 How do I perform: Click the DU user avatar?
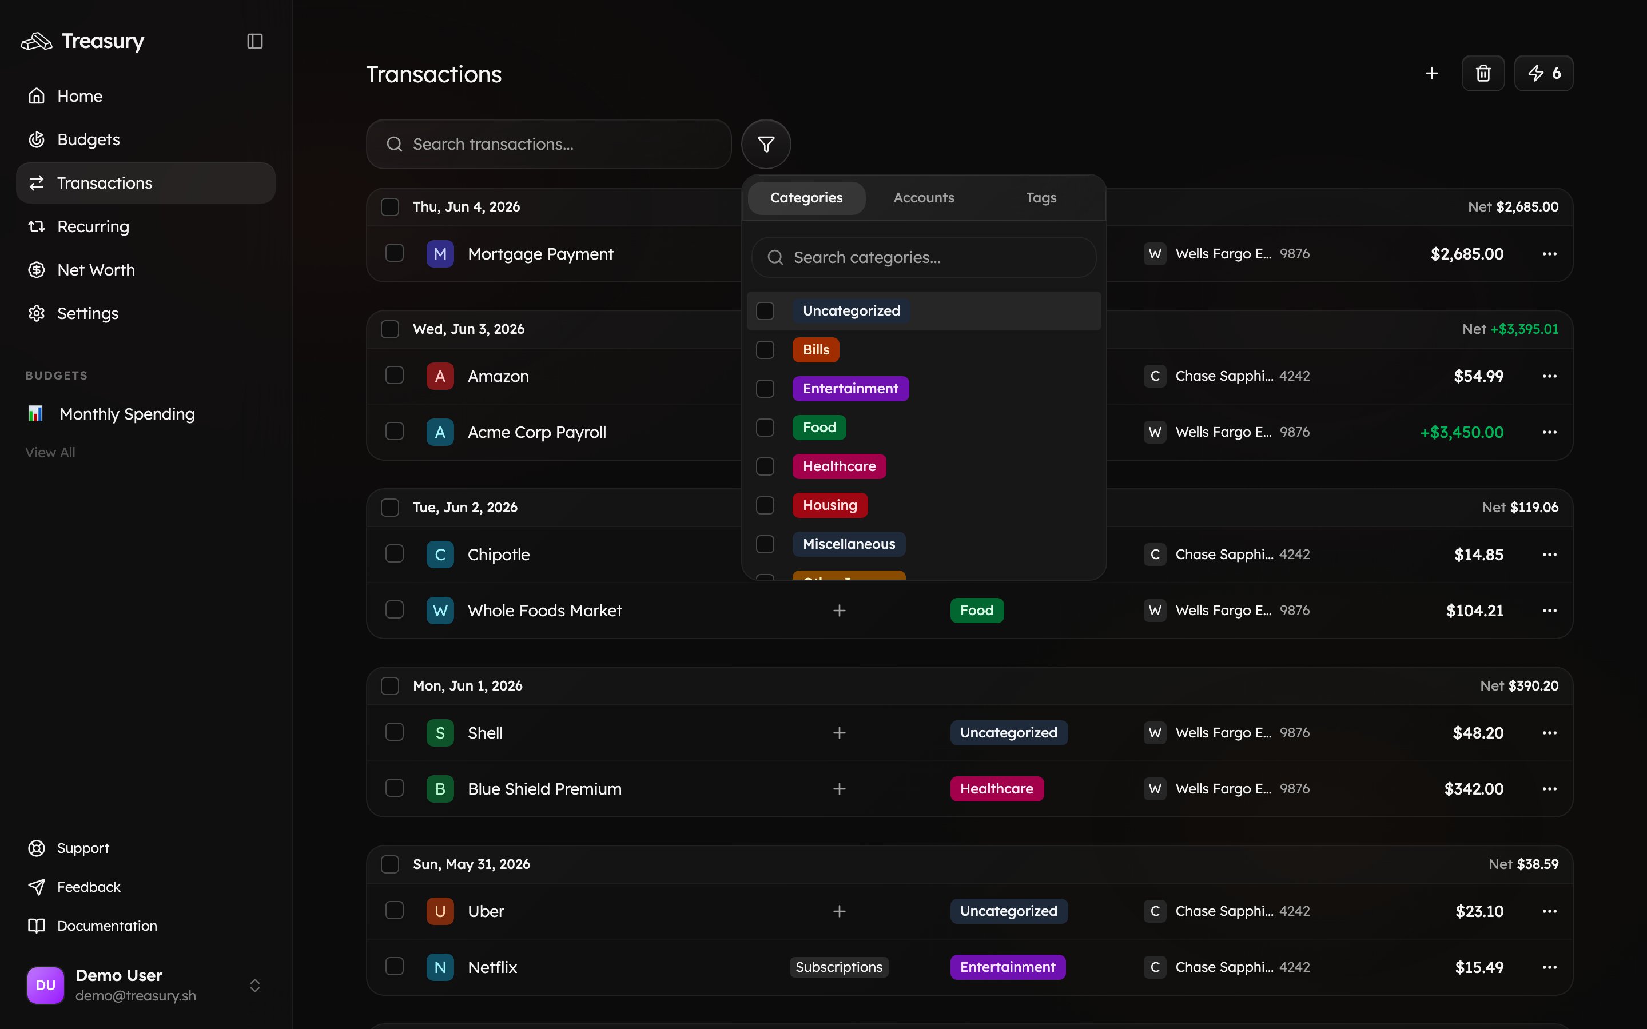[x=46, y=986]
